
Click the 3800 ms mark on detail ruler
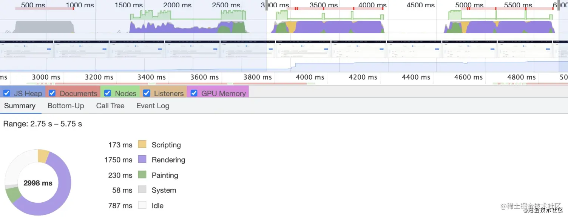coord(257,77)
